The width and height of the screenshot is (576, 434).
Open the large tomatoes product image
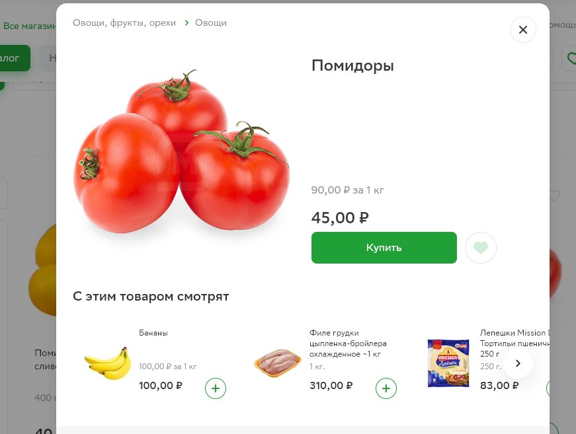(181, 151)
